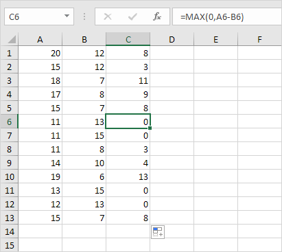The image size is (282, 252).
Task: Select row 4 header
Action: (9, 94)
